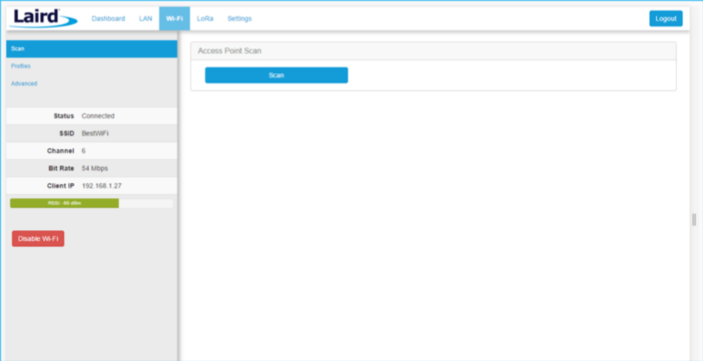Select Scan in the left sidebar
This screenshot has height=361, width=703.
pos(18,49)
